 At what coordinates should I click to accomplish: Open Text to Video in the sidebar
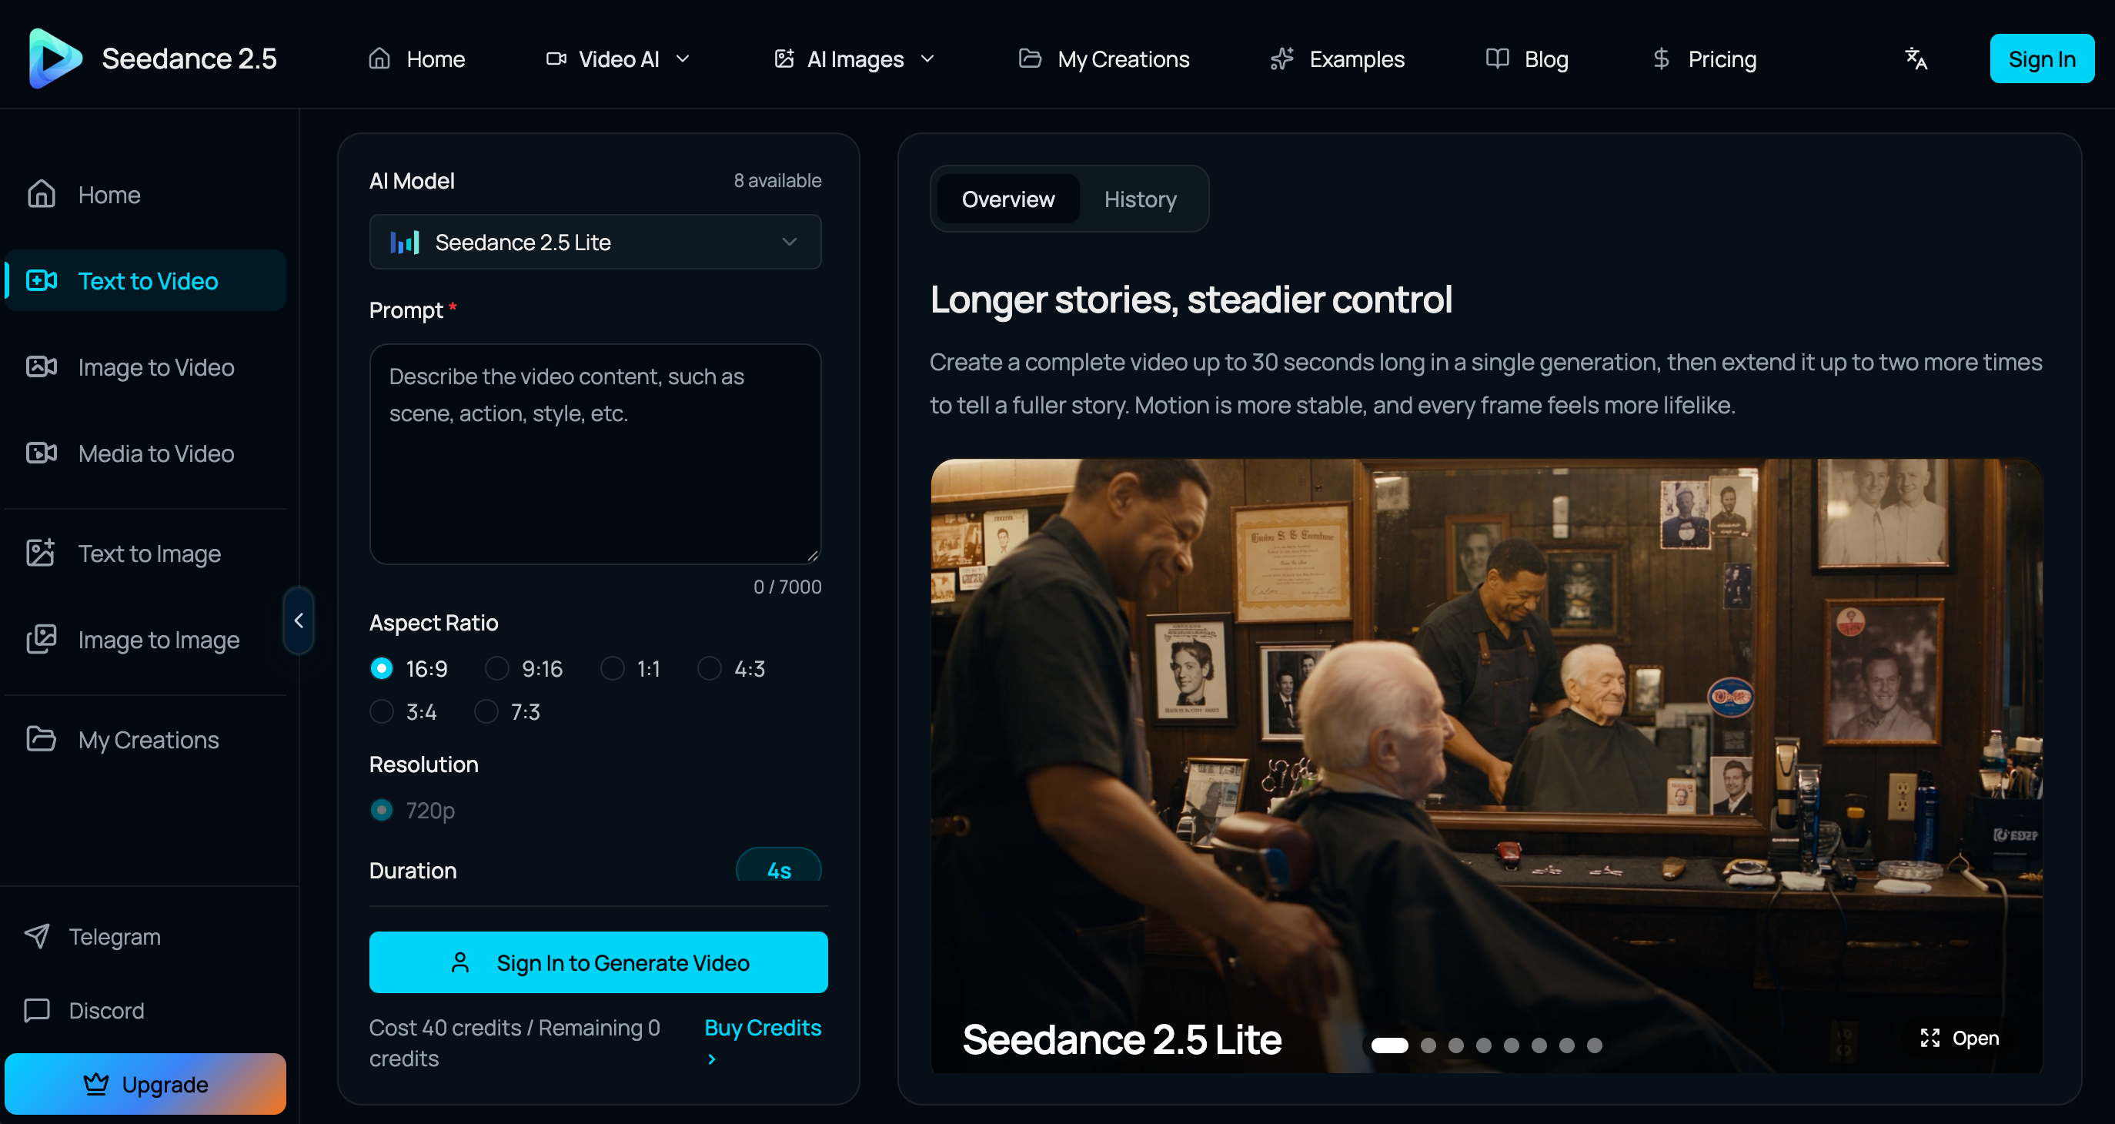pyautogui.click(x=146, y=280)
